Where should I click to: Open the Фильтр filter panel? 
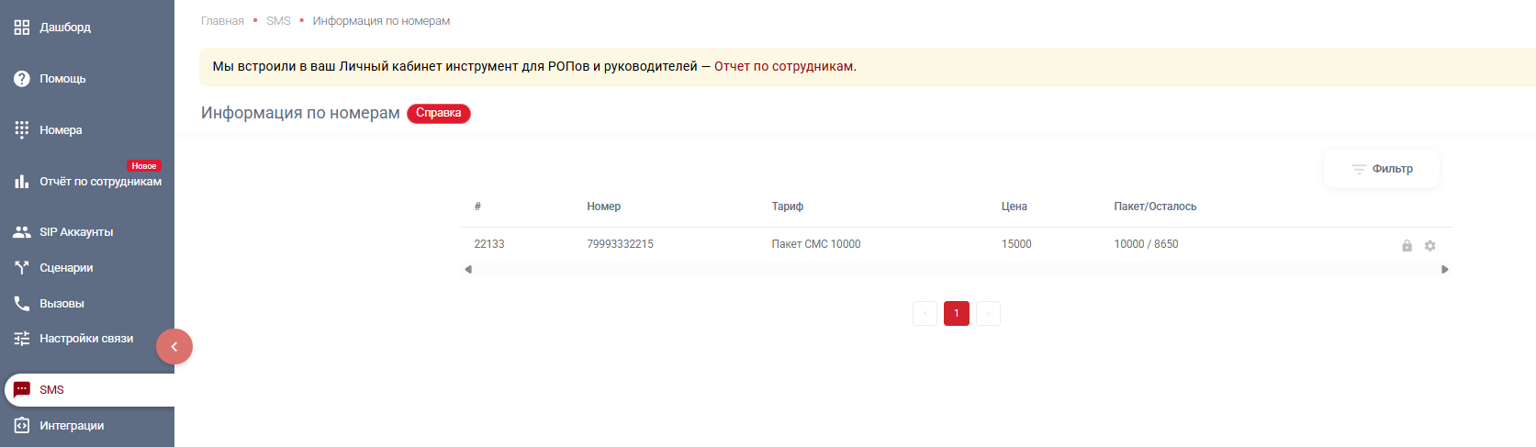(1382, 169)
